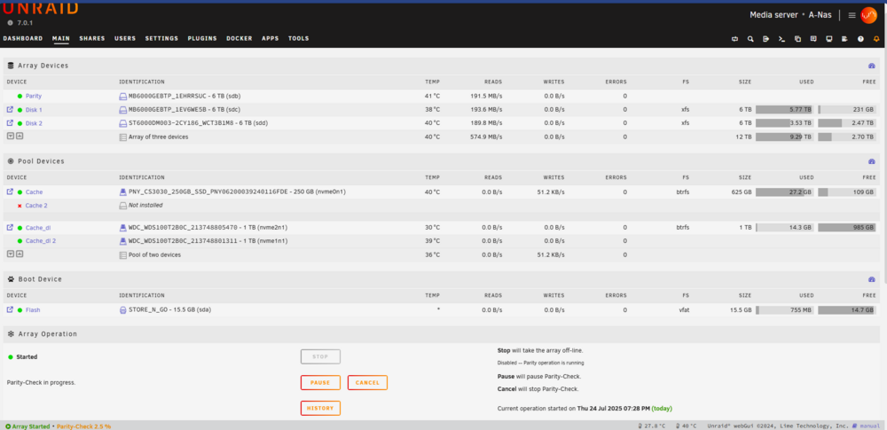Click the disk icon beside ST6000DM003-2CY186_WCT3B1M8
Viewport: 887px width, 430px height.
(122, 123)
